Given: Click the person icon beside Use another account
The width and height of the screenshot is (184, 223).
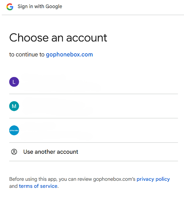Looking at the screenshot, I should [x=14, y=152].
